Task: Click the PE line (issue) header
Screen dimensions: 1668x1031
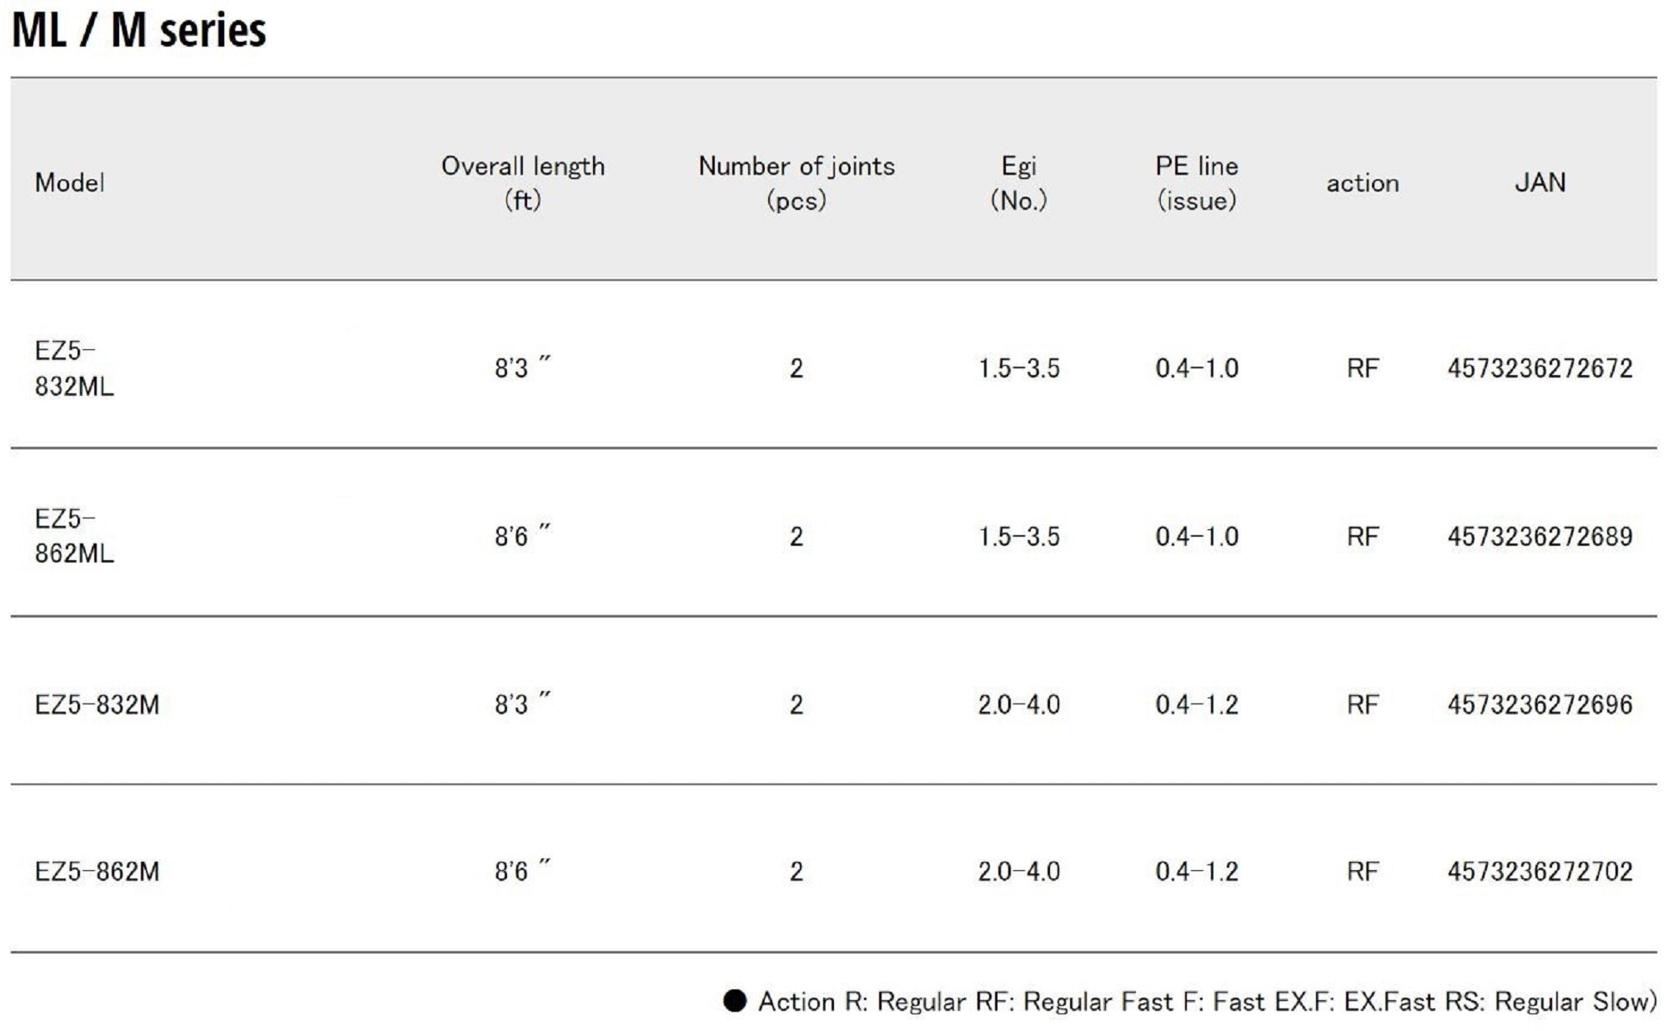Action: 1196,183
